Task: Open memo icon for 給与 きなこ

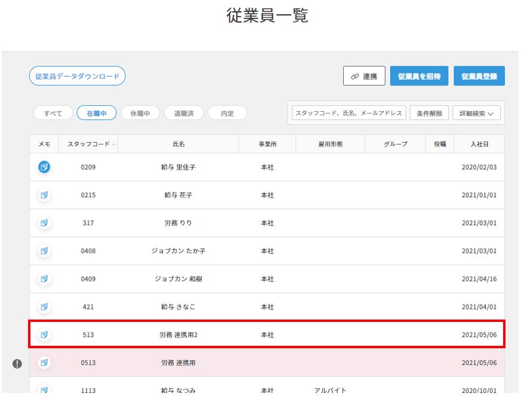Action: [x=44, y=306]
